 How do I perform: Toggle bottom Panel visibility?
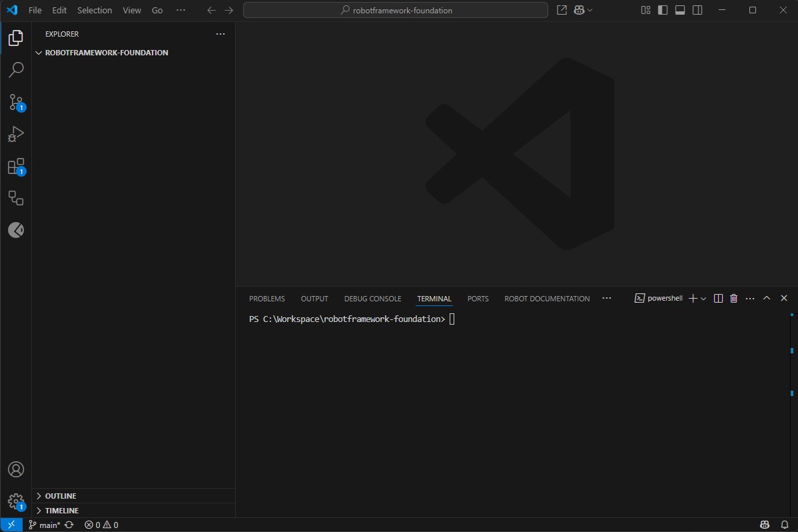coord(680,10)
